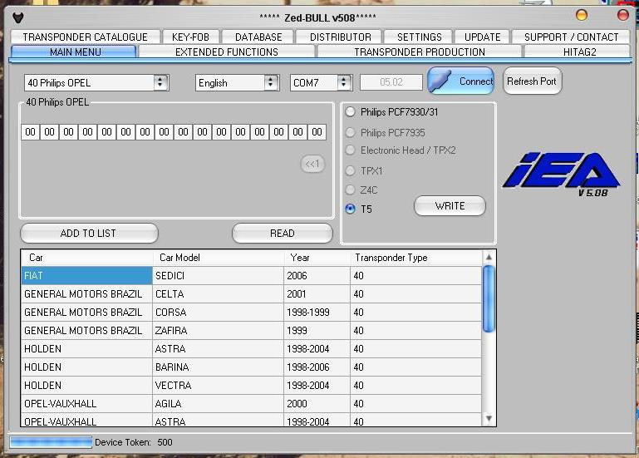This screenshot has width=639, height=458.
Task: Open the EXTENDED FUNCTIONS tab
Action: 227,52
